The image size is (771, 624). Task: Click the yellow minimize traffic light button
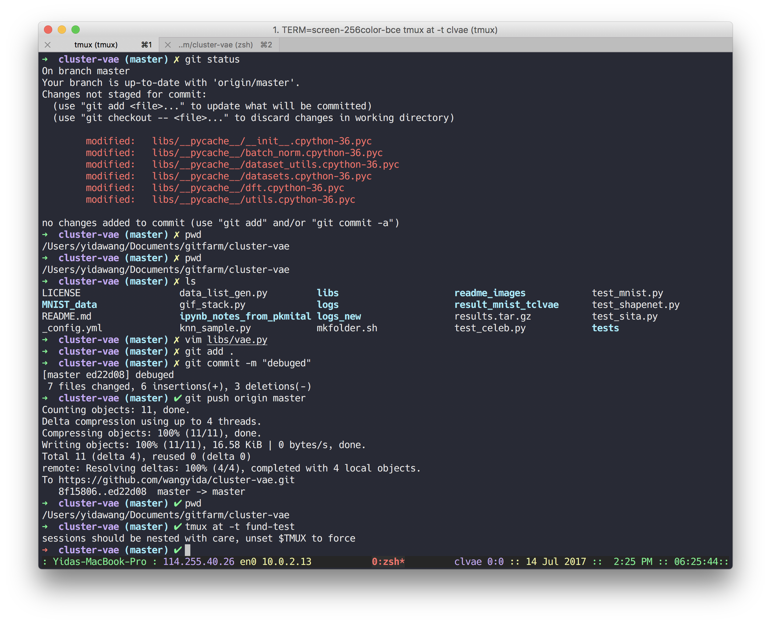(62, 30)
